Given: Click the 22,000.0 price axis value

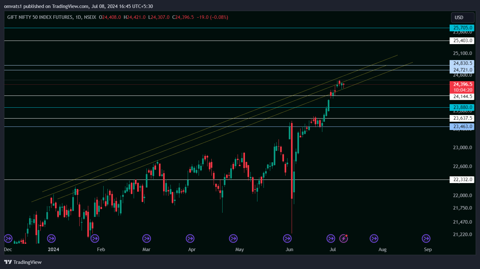Looking at the screenshot, I should pyautogui.click(x=462, y=196).
